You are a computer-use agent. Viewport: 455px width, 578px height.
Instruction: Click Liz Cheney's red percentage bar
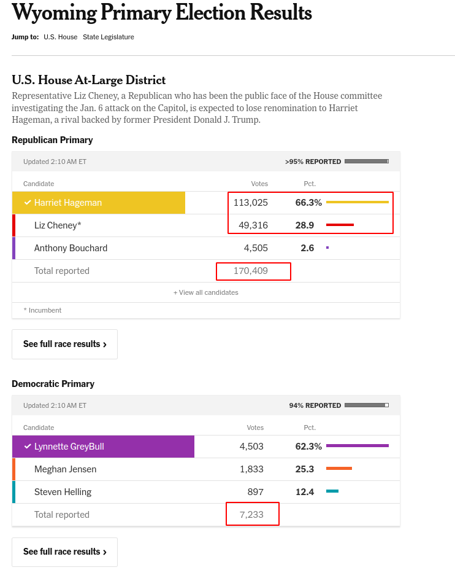340,225
